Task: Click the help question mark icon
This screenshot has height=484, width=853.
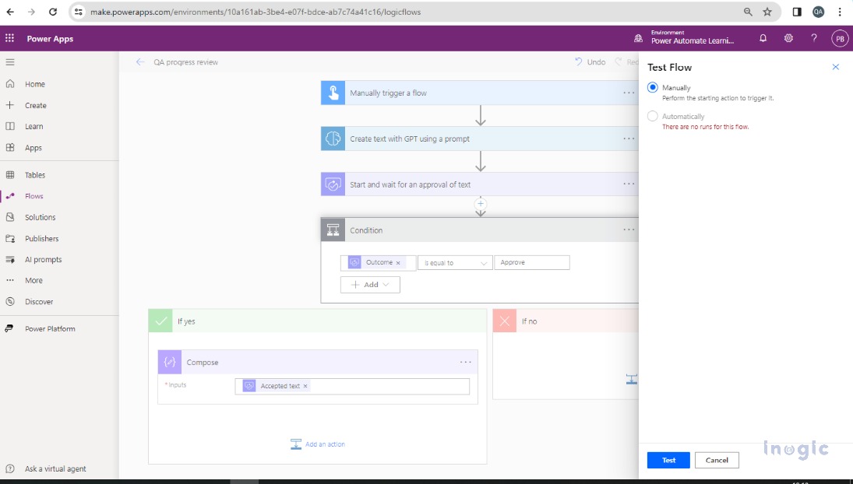Action: tap(814, 38)
